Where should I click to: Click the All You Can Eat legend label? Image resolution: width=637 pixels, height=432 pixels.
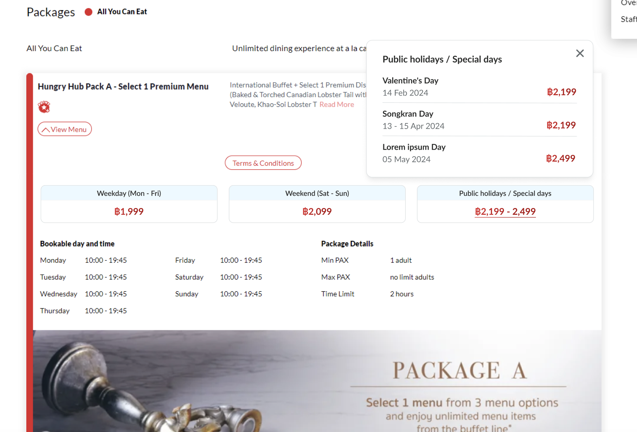[122, 12]
